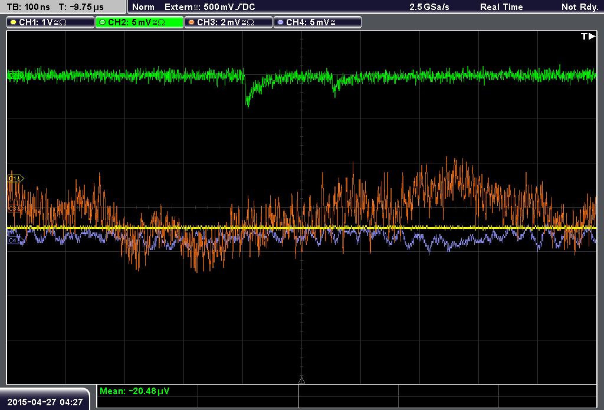Click the 2015-04-27 04:27 date display
Viewport: 604px width, 410px height.
[x=45, y=402]
